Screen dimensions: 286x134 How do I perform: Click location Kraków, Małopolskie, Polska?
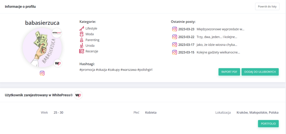pyautogui.click(x=258, y=113)
